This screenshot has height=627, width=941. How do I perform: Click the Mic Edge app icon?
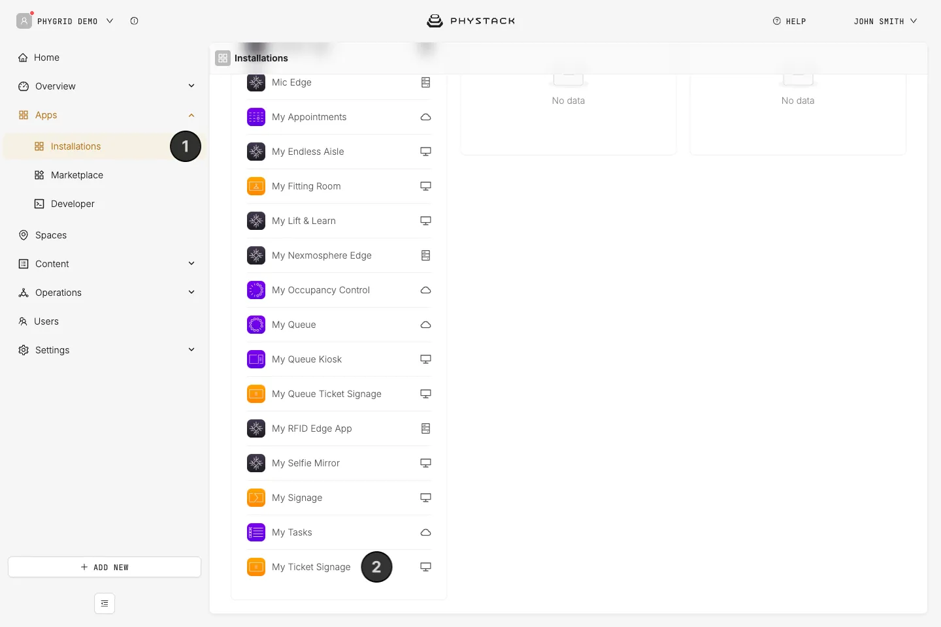256,82
